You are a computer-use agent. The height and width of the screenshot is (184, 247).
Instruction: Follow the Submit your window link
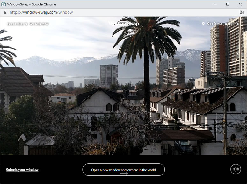[x=22, y=170]
